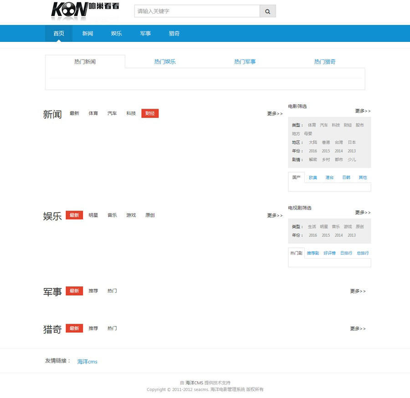Filter 电影筛选 by region 台湾

point(339,143)
